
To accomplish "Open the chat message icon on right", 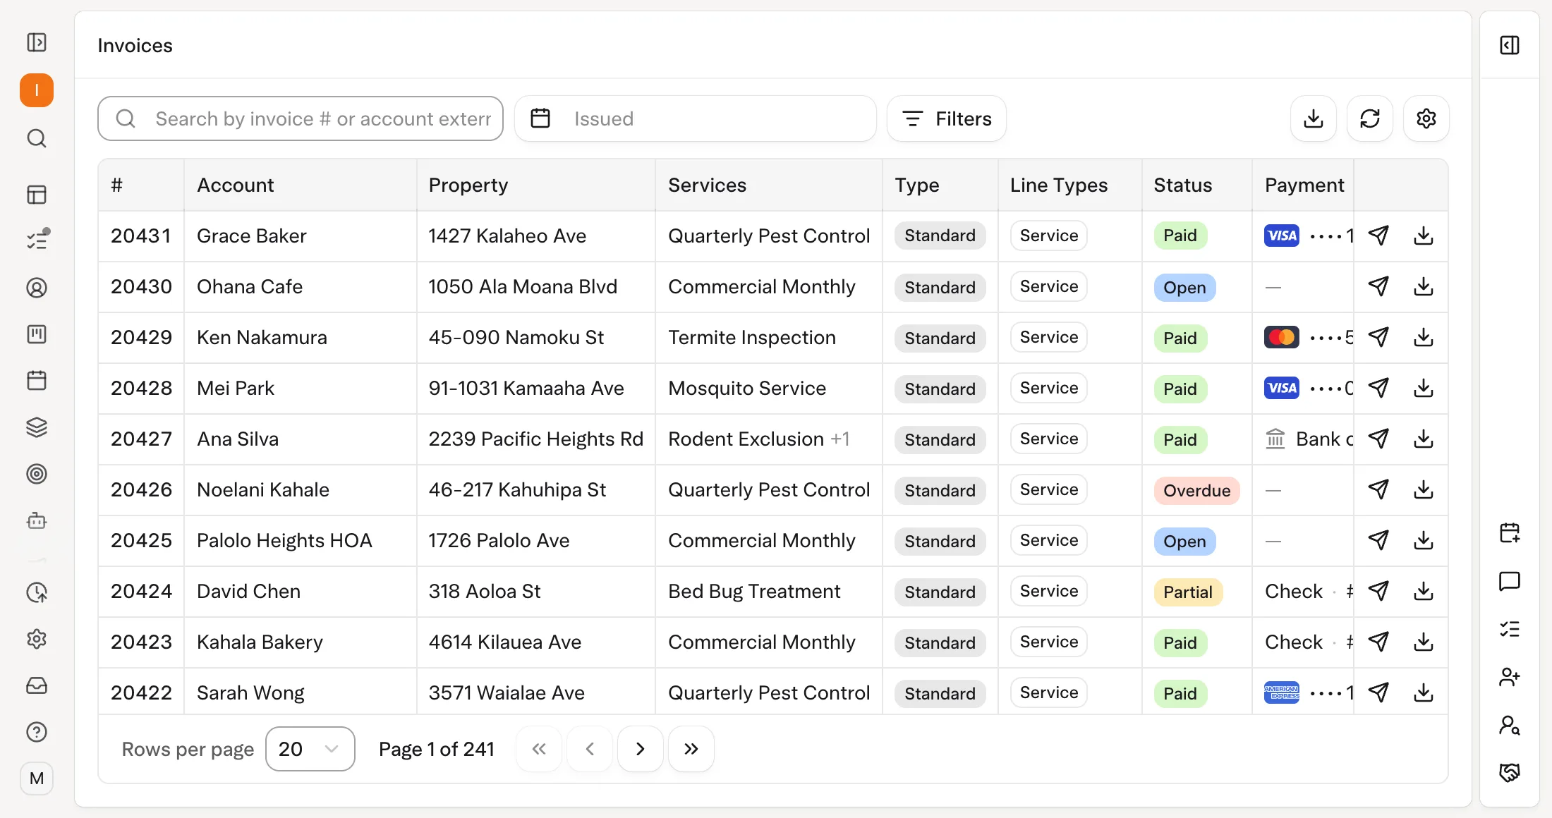I will tap(1510, 581).
